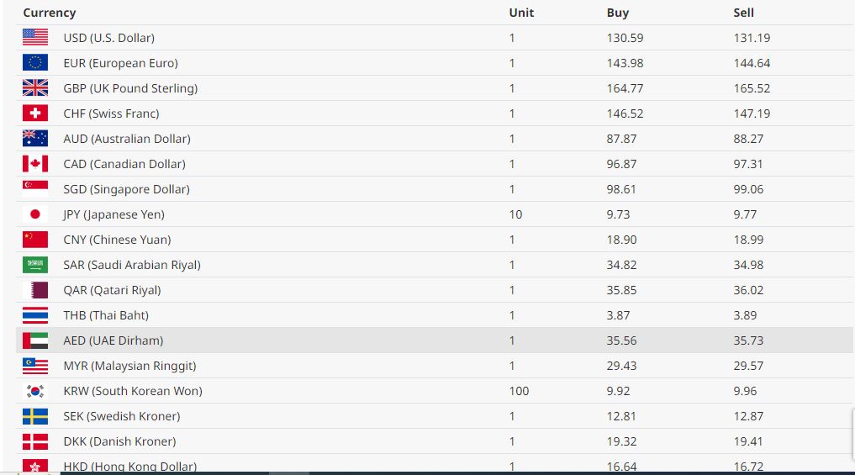Click the GBP buy rate 164.77
Image resolution: width=855 pixels, height=475 pixels.
[x=624, y=88]
